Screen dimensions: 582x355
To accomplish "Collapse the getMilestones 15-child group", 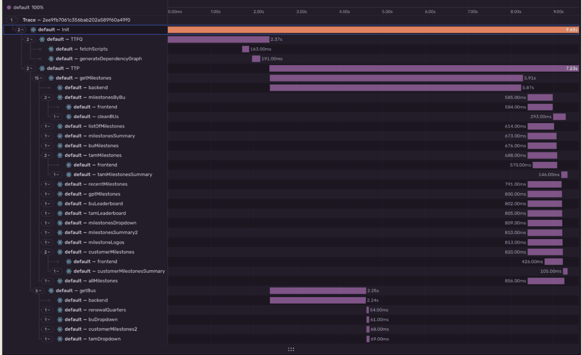I will click(38, 78).
